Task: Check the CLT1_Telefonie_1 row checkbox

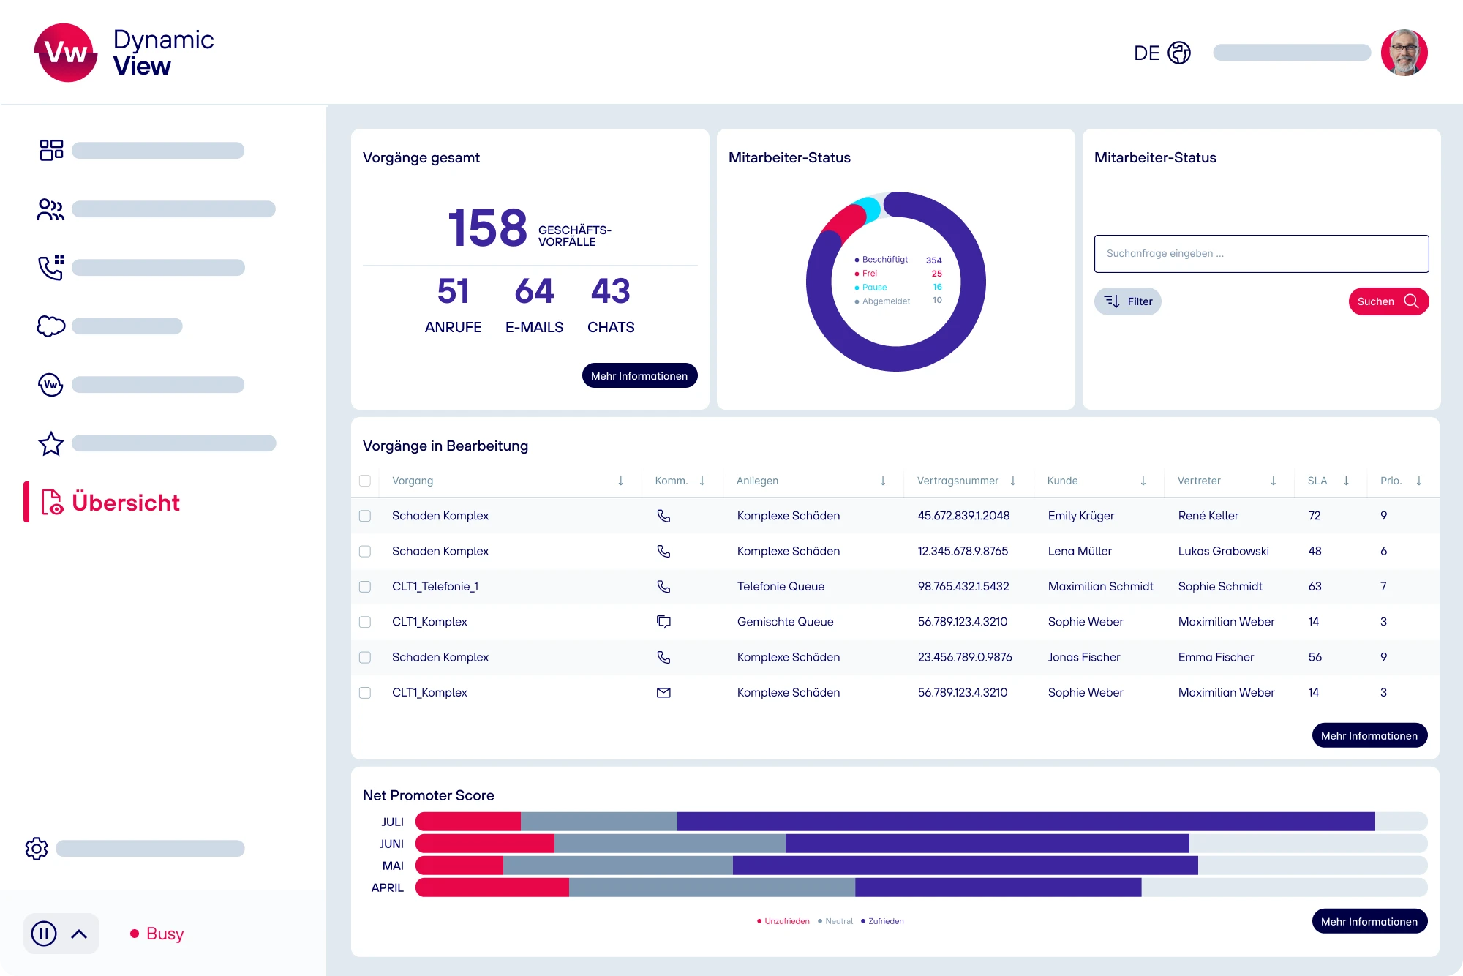Action: (365, 587)
